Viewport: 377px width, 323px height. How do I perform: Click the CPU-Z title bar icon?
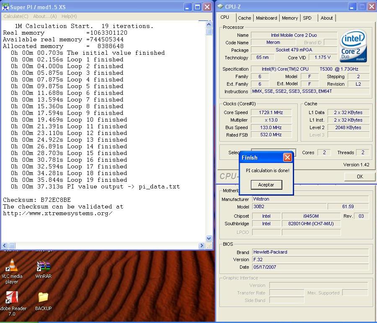(220, 6)
